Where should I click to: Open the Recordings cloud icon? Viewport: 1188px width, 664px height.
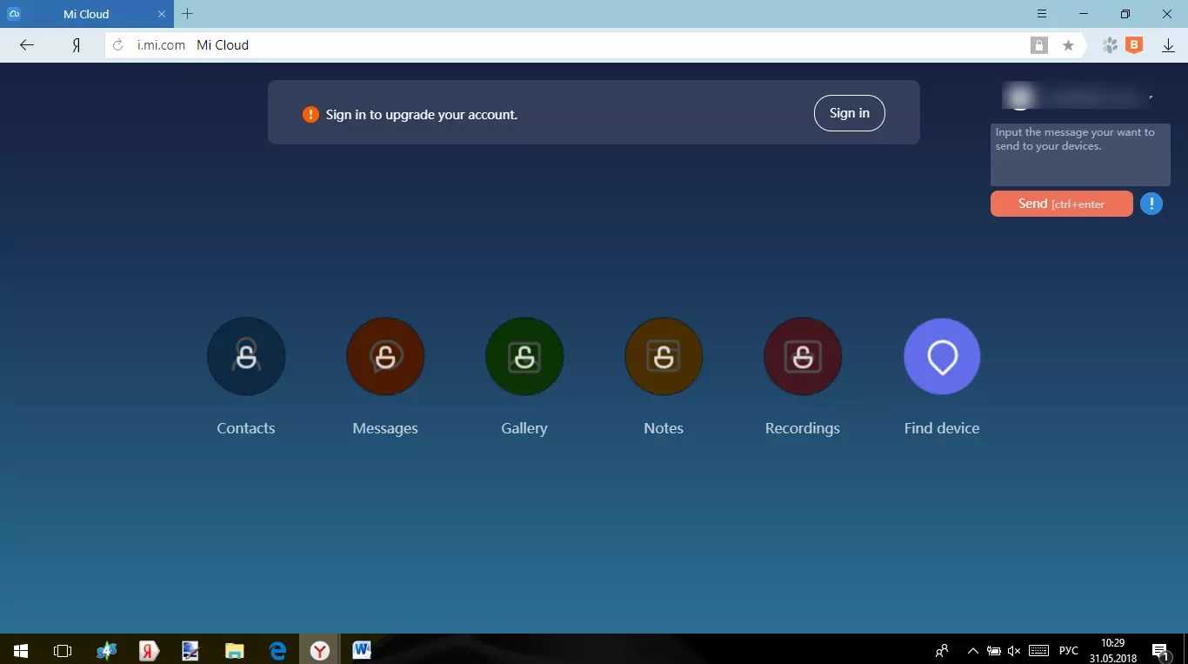point(803,356)
